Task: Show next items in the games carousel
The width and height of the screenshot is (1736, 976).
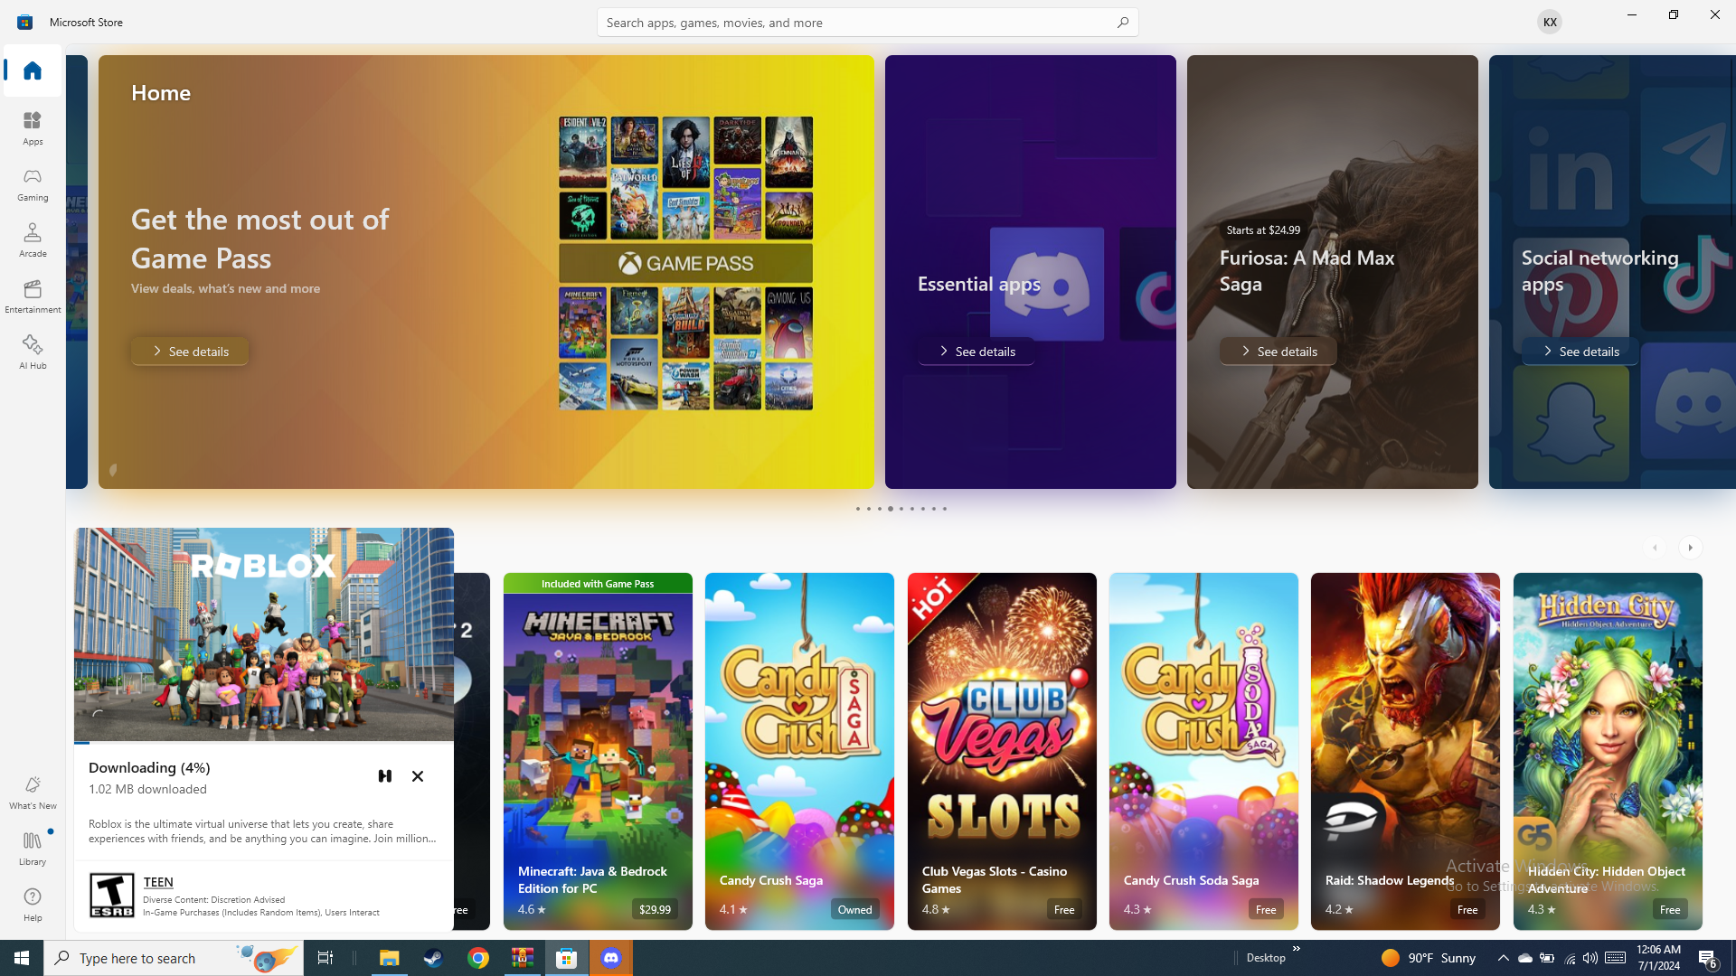Action: click(x=1691, y=548)
